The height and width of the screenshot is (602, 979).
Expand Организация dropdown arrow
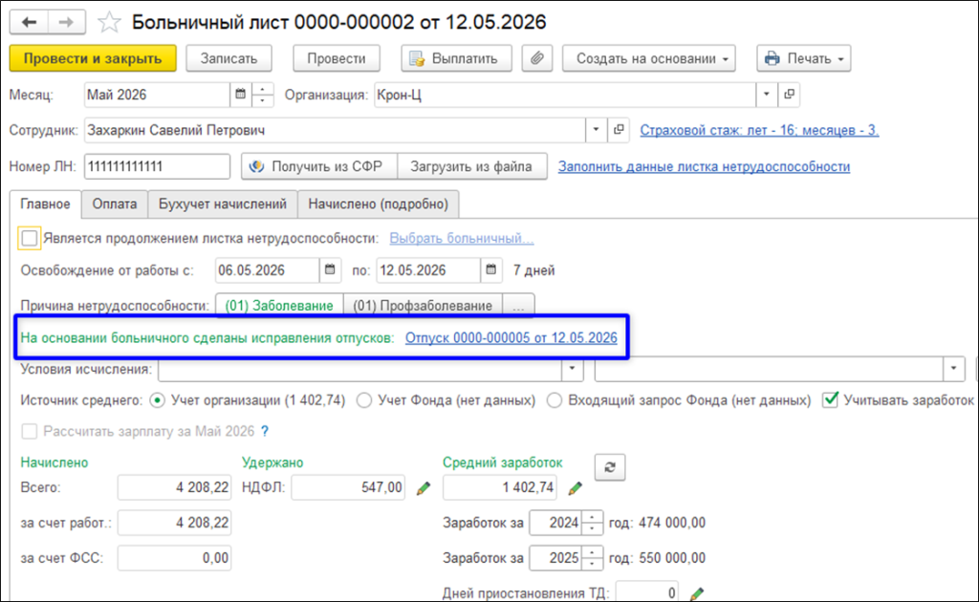(766, 95)
